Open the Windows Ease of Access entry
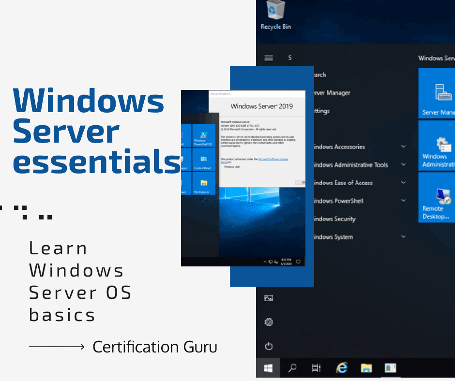Viewport: 455px width, 381px height. pyautogui.click(x=344, y=183)
